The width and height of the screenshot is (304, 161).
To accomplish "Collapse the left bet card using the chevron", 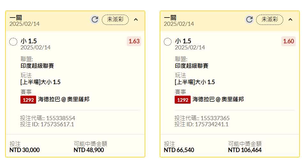I will (x=136, y=19).
